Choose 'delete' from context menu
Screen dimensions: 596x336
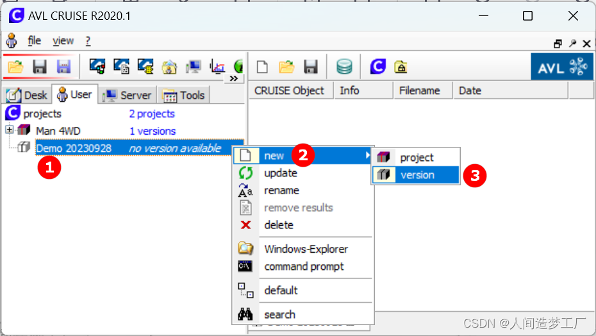click(303, 225)
